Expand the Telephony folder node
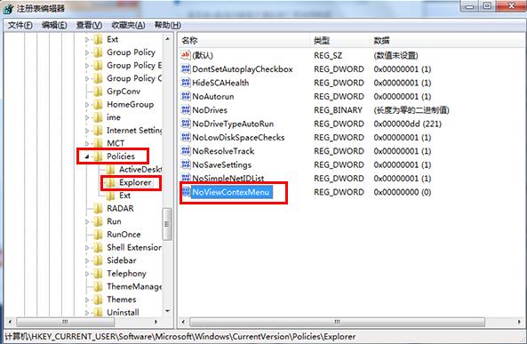Viewport: 527px width, 344px height. [87, 274]
